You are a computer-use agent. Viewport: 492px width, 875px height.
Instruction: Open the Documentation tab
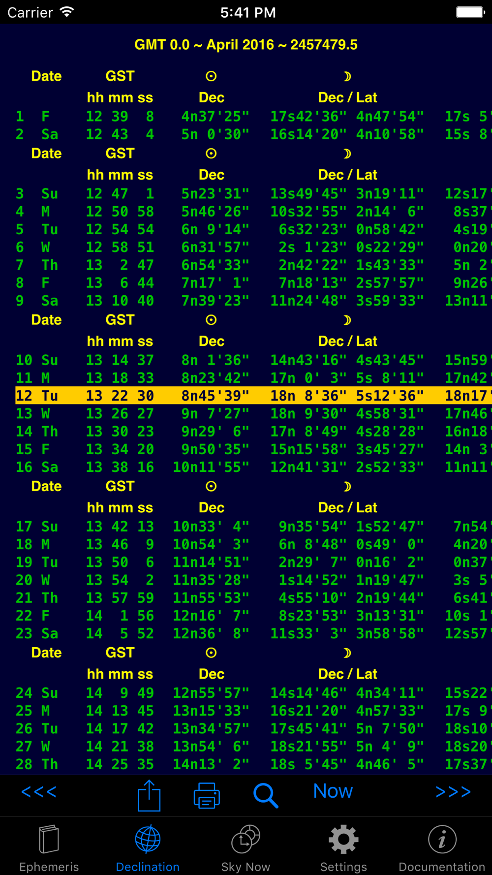(442, 848)
